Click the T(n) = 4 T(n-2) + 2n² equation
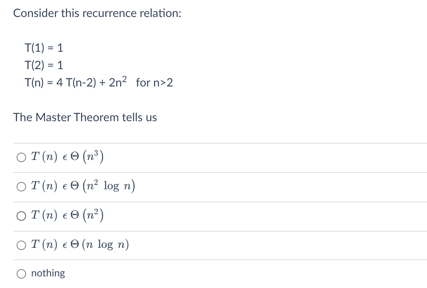Image resolution: width=427 pixels, height=288 pixels. pyautogui.click(x=76, y=82)
